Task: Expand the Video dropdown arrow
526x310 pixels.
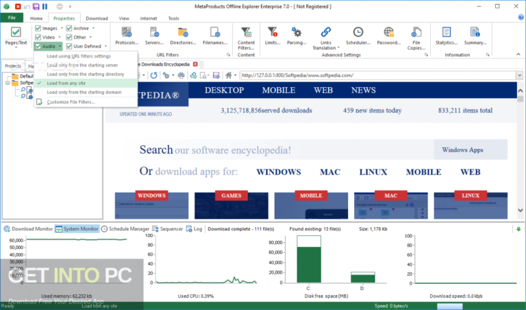Action: pos(60,37)
